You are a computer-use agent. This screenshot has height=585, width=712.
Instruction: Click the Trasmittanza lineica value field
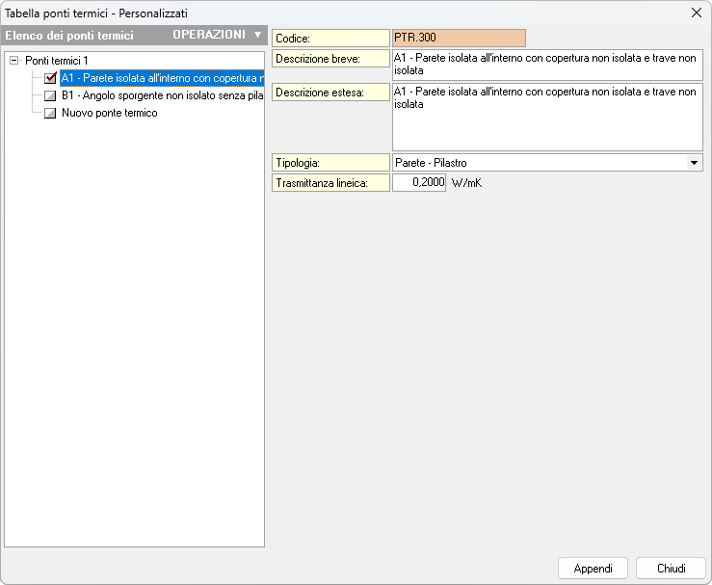tap(419, 182)
